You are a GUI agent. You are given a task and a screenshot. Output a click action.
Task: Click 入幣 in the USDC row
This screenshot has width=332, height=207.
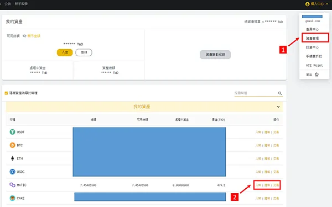point(258,172)
